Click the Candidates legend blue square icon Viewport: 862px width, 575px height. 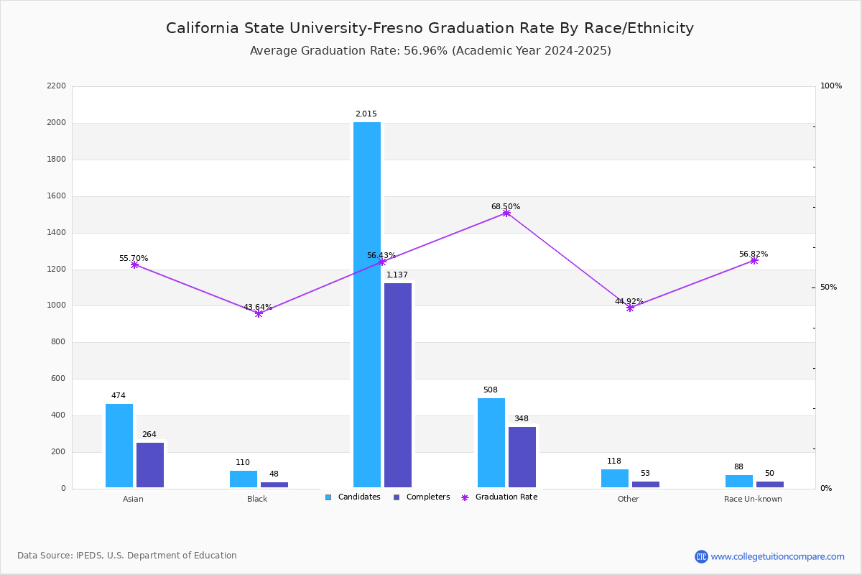(328, 497)
